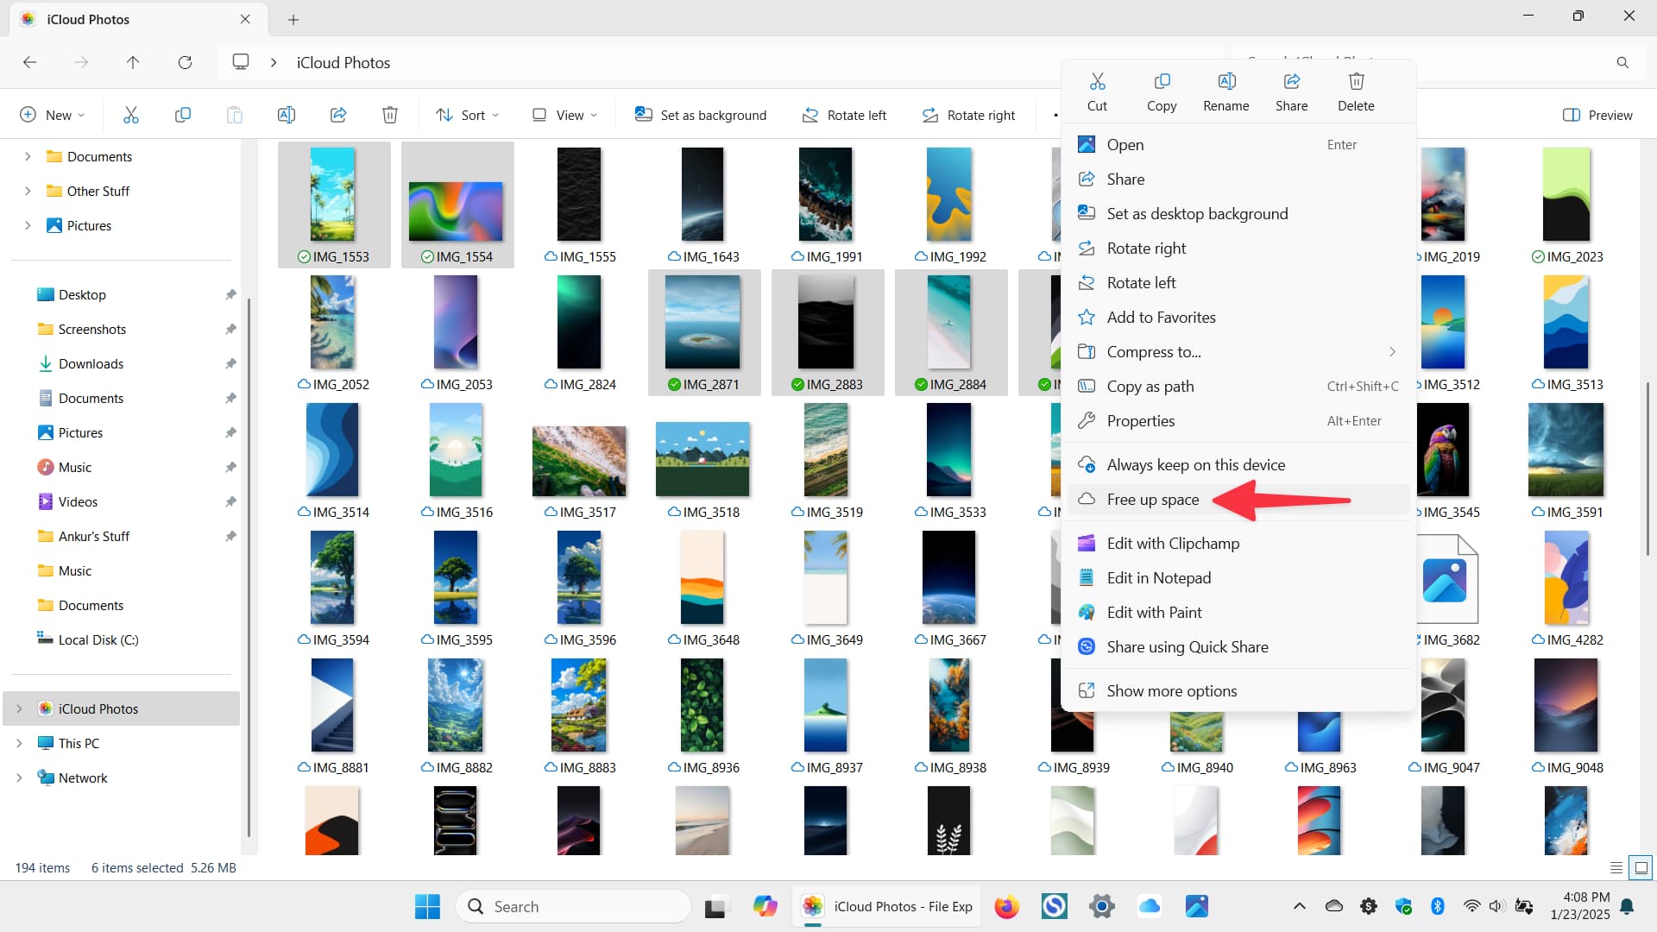This screenshot has width=1657, height=932.
Task: Choose Copy as path
Action: (1238, 387)
